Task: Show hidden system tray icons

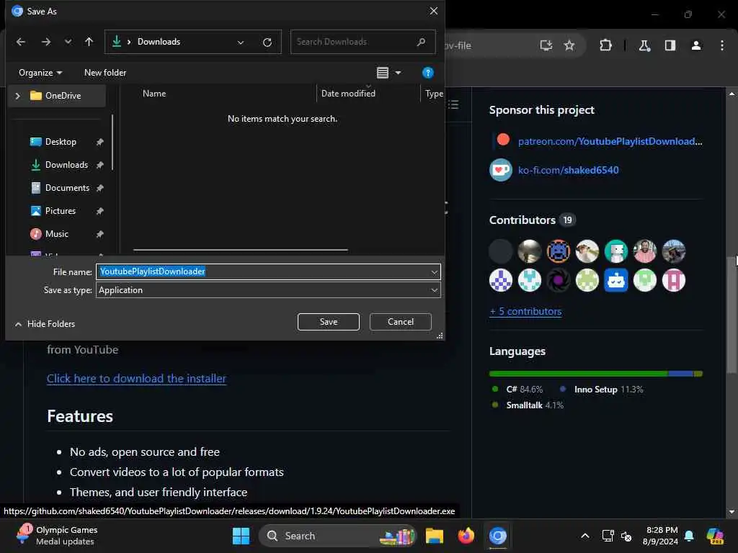Action: click(585, 536)
